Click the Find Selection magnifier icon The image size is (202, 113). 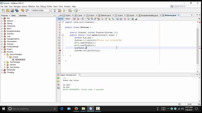(88, 19)
